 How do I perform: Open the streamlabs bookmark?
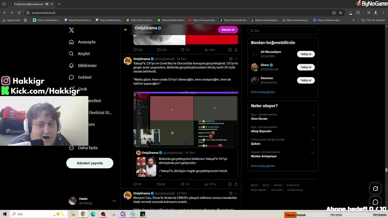pos(46,20)
